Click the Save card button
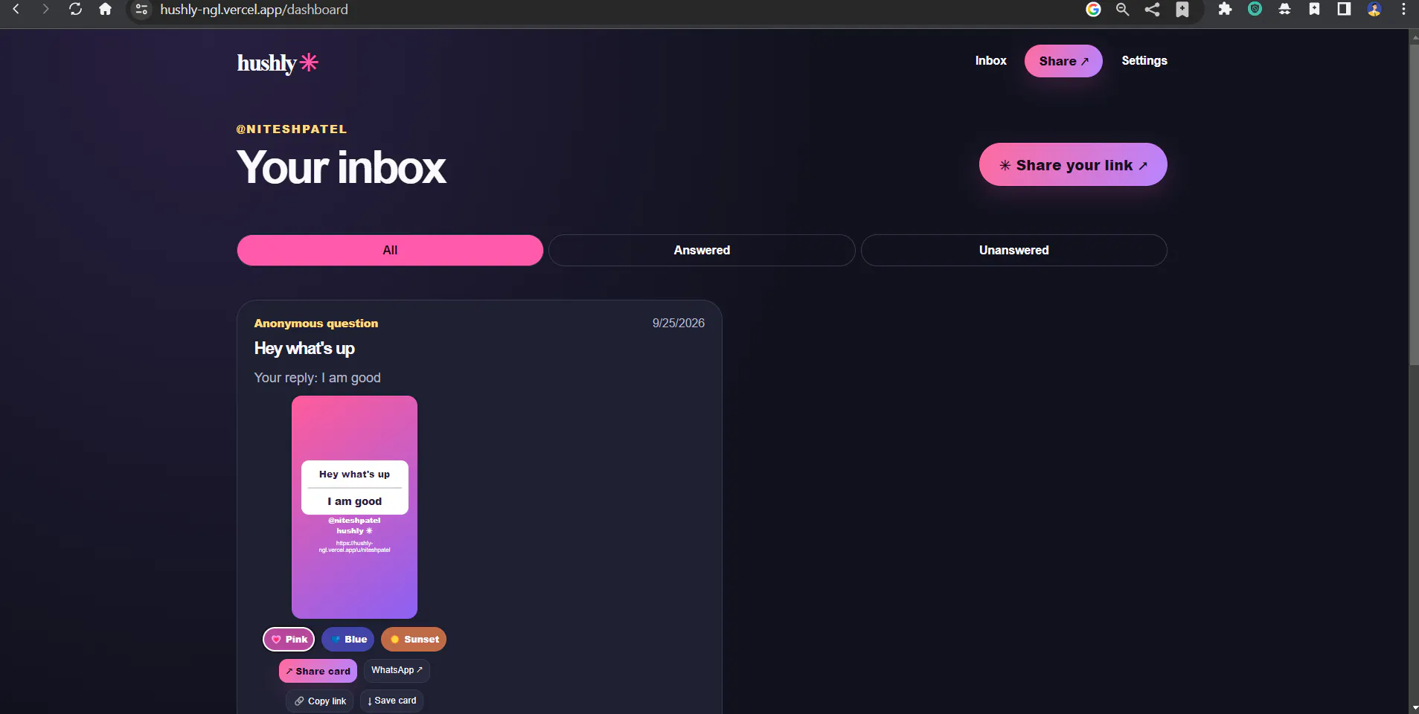 391,701
